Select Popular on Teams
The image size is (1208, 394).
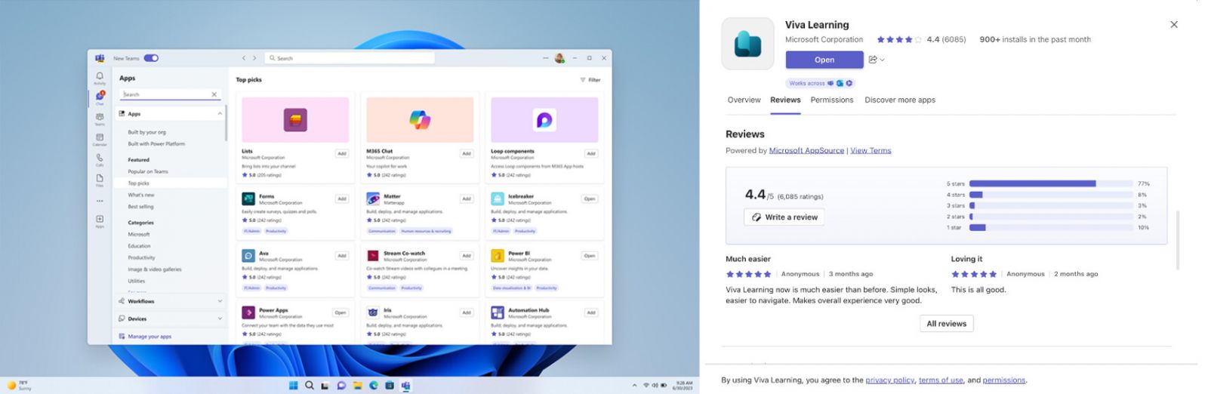(x=148, y=171)
